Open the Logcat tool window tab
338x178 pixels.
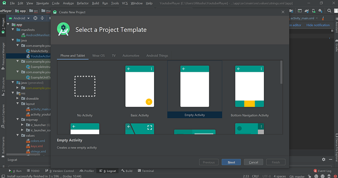(107, 171)
